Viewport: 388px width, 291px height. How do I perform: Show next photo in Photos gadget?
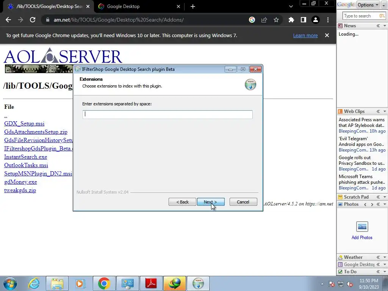(x=372, y=204)
